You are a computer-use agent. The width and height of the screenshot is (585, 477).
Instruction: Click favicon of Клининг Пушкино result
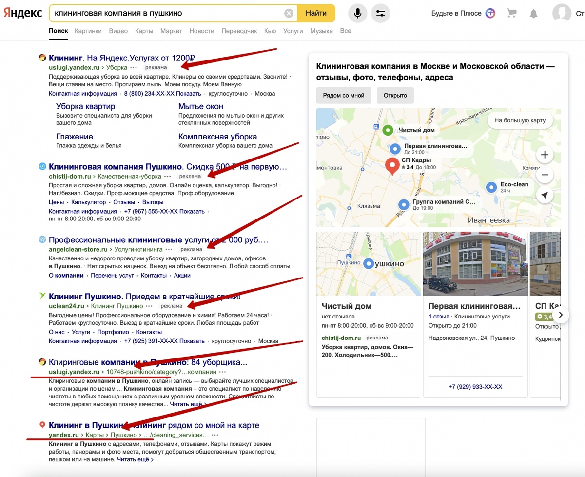click(42, 296)
